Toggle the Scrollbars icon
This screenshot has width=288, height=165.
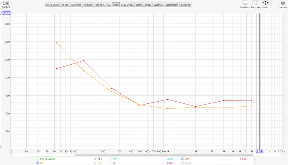[x=245, y=2]
